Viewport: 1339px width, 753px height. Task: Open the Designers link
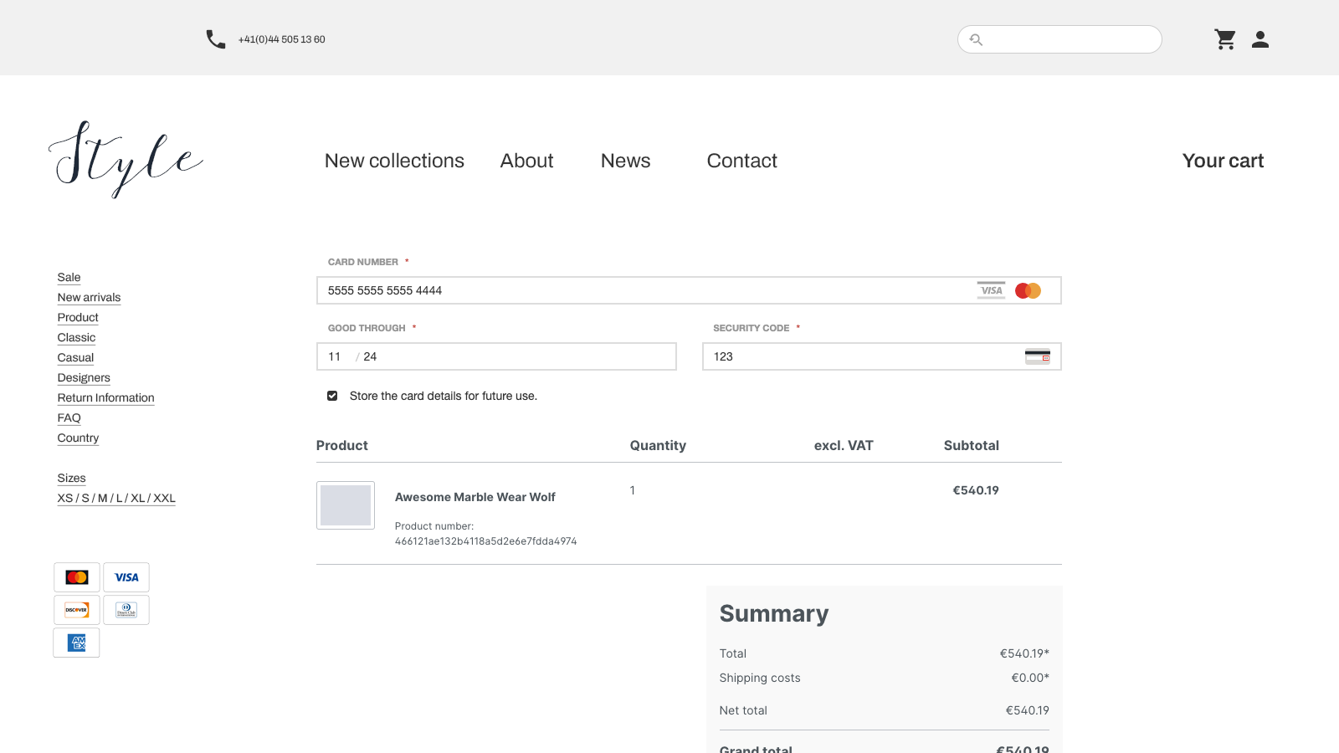tap(84, 378)
